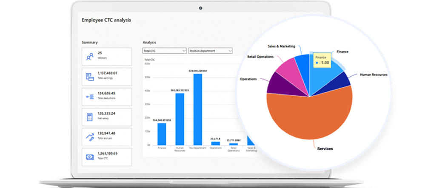Image resolution: width=431 pixels, height=188 pixels.
Task: Click the Sales & Marketing pie label
Action: 281,46
